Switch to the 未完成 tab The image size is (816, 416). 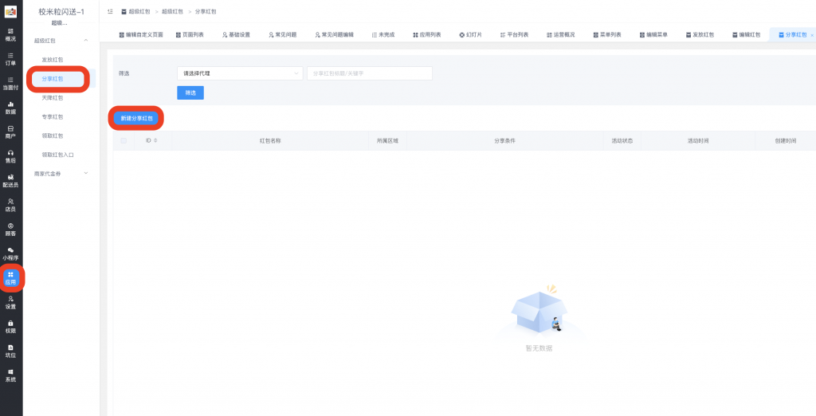click(x=383, y=35)
